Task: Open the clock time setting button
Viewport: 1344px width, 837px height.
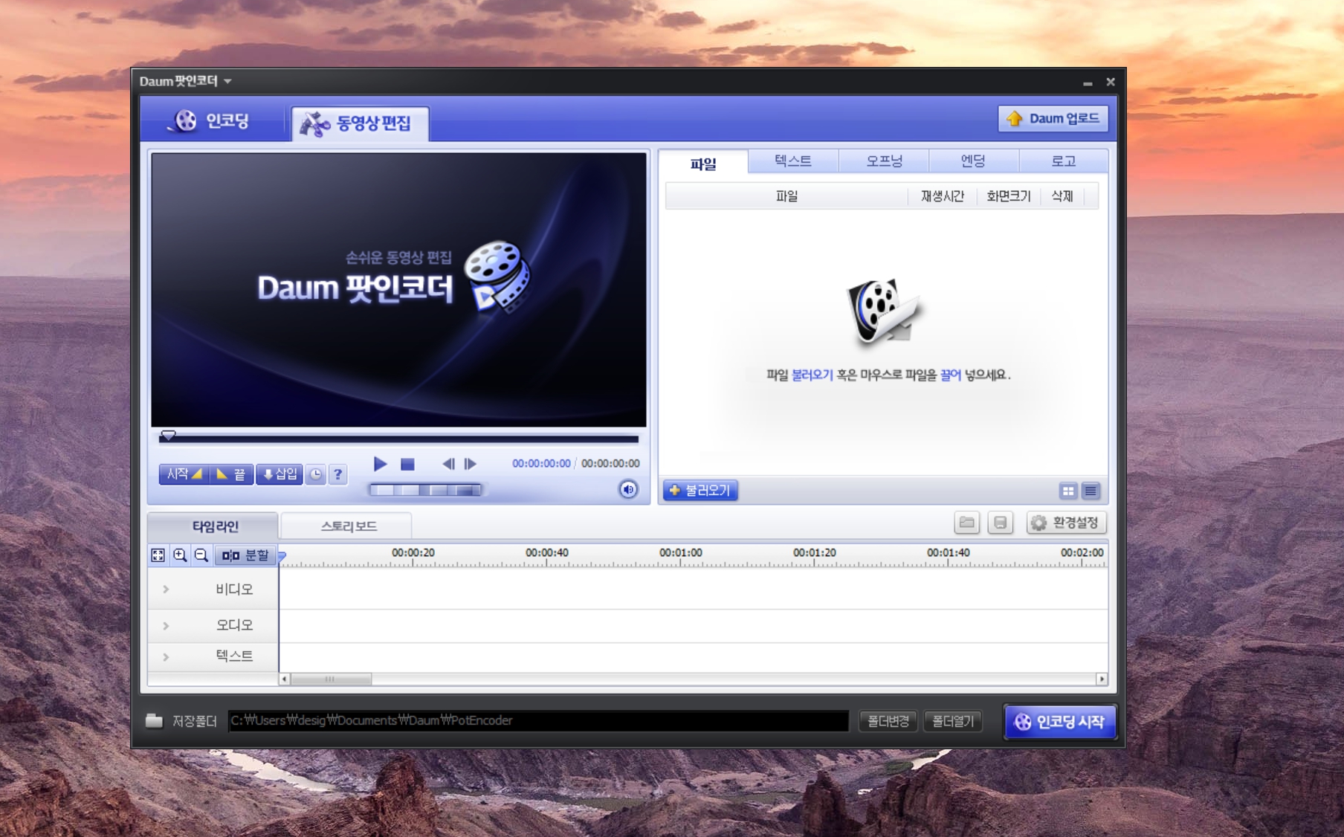Action: click(316, 474)
